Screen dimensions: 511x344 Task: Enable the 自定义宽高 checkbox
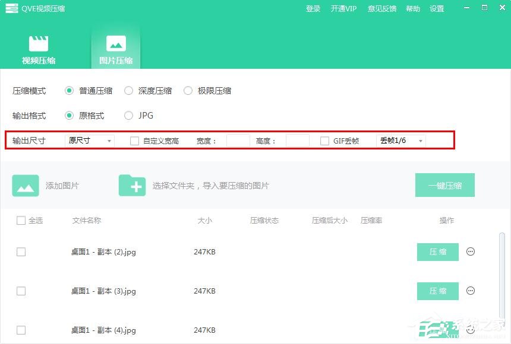coord(134,141)
